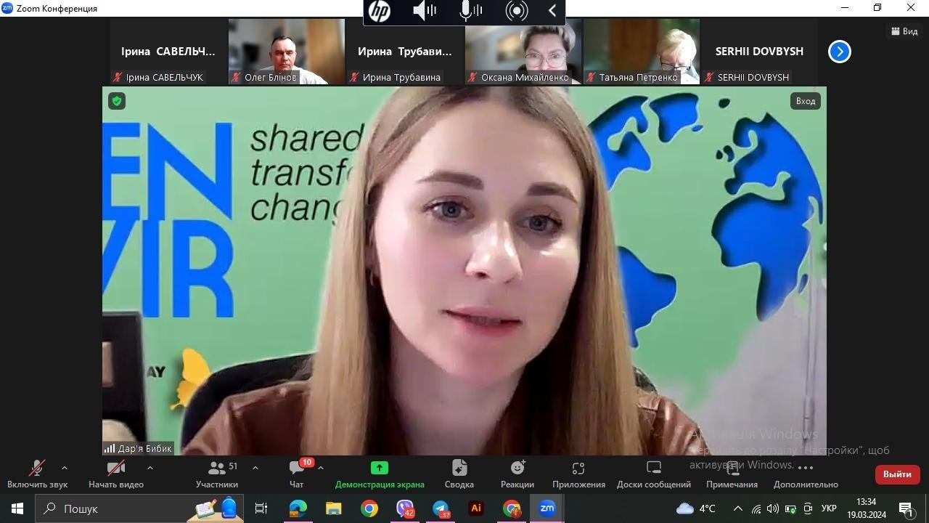Open Доски сообщений whiteboards
The width and height of the screenshot is (929, 523).
[654, 474]
